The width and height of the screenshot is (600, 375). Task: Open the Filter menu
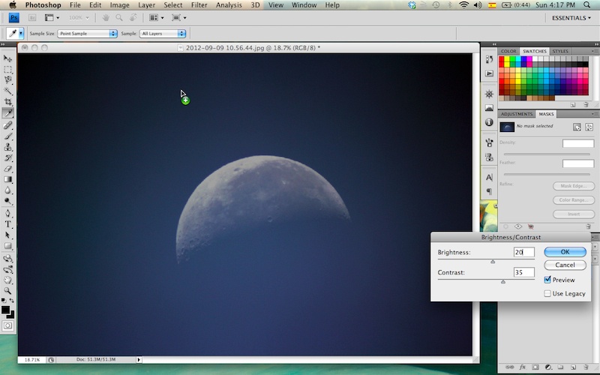[199, 5]
